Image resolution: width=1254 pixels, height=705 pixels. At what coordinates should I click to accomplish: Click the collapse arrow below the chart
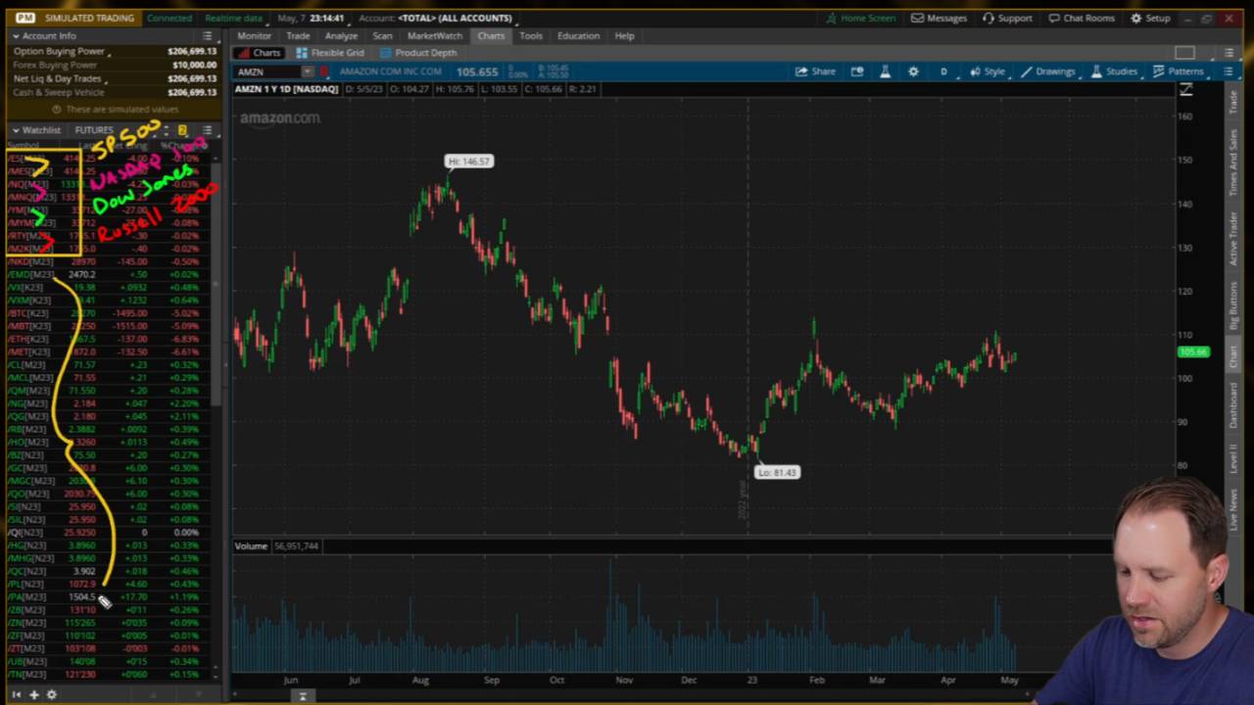303,696
